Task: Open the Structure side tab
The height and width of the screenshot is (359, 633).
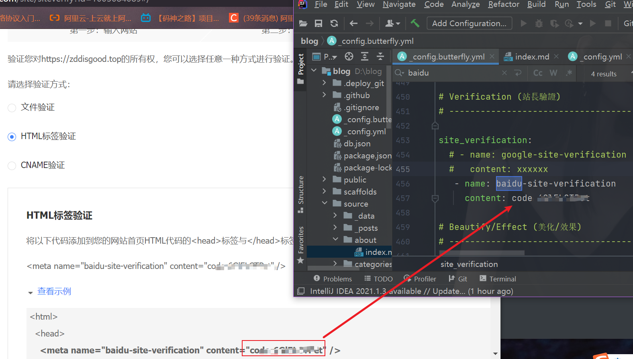Action: pyautogui.click(x=300, y=194)
